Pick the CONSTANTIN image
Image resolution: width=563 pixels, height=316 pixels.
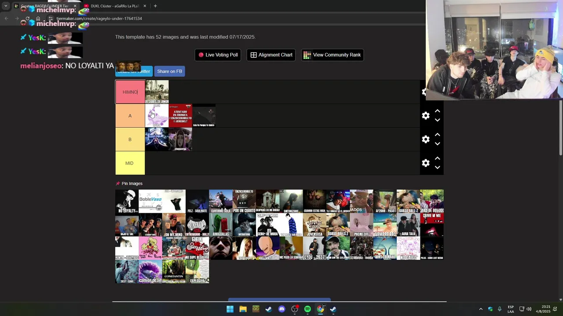pyautogui.click(x=174, y=272)
